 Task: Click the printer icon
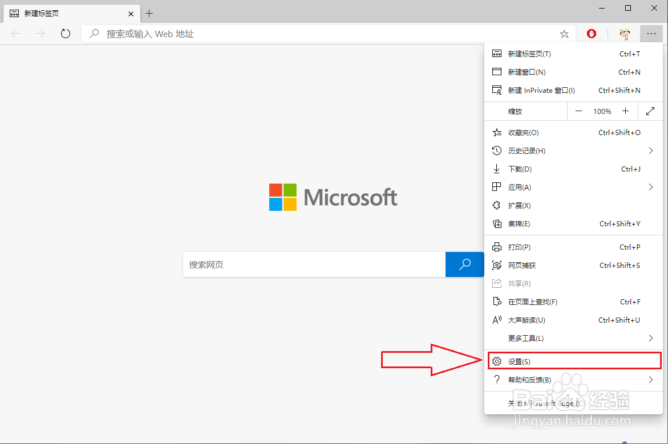pos(497,247)
